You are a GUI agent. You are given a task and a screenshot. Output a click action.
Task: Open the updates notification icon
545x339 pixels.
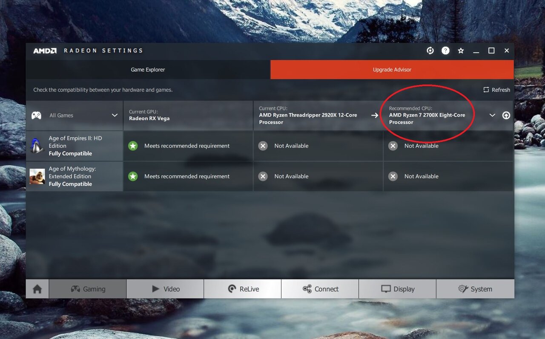point(430,51)
